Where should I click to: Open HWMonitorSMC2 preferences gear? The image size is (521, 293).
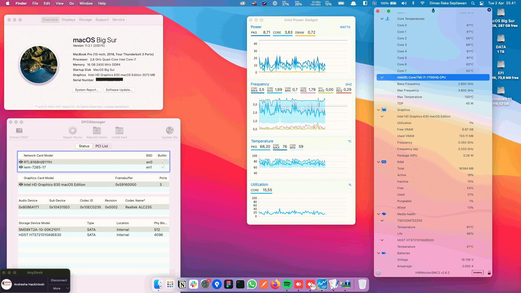pyautogui.click(x=378, y=273)
